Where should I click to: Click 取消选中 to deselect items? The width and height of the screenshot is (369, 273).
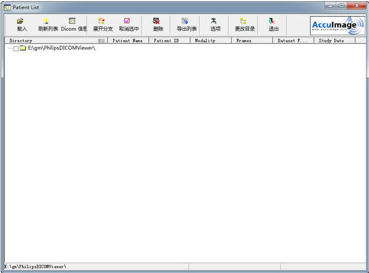pos(129,24)
